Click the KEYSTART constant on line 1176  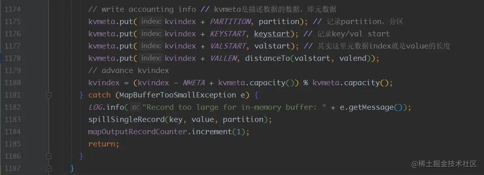[x=228, y=34]
